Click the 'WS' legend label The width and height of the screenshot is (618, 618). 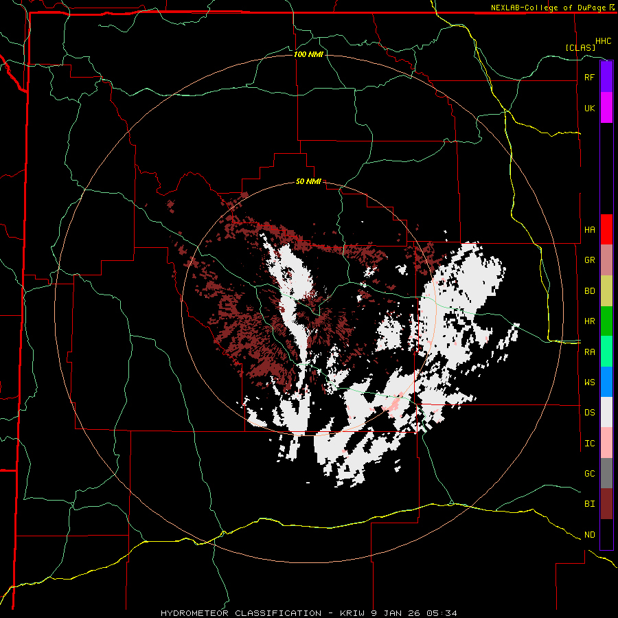coord(589,382)
